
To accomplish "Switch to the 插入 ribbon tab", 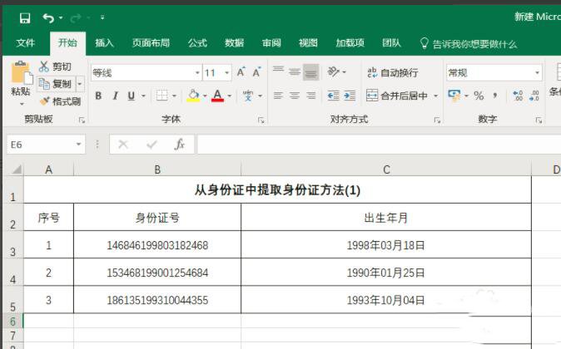I will (x=104, y=43).
